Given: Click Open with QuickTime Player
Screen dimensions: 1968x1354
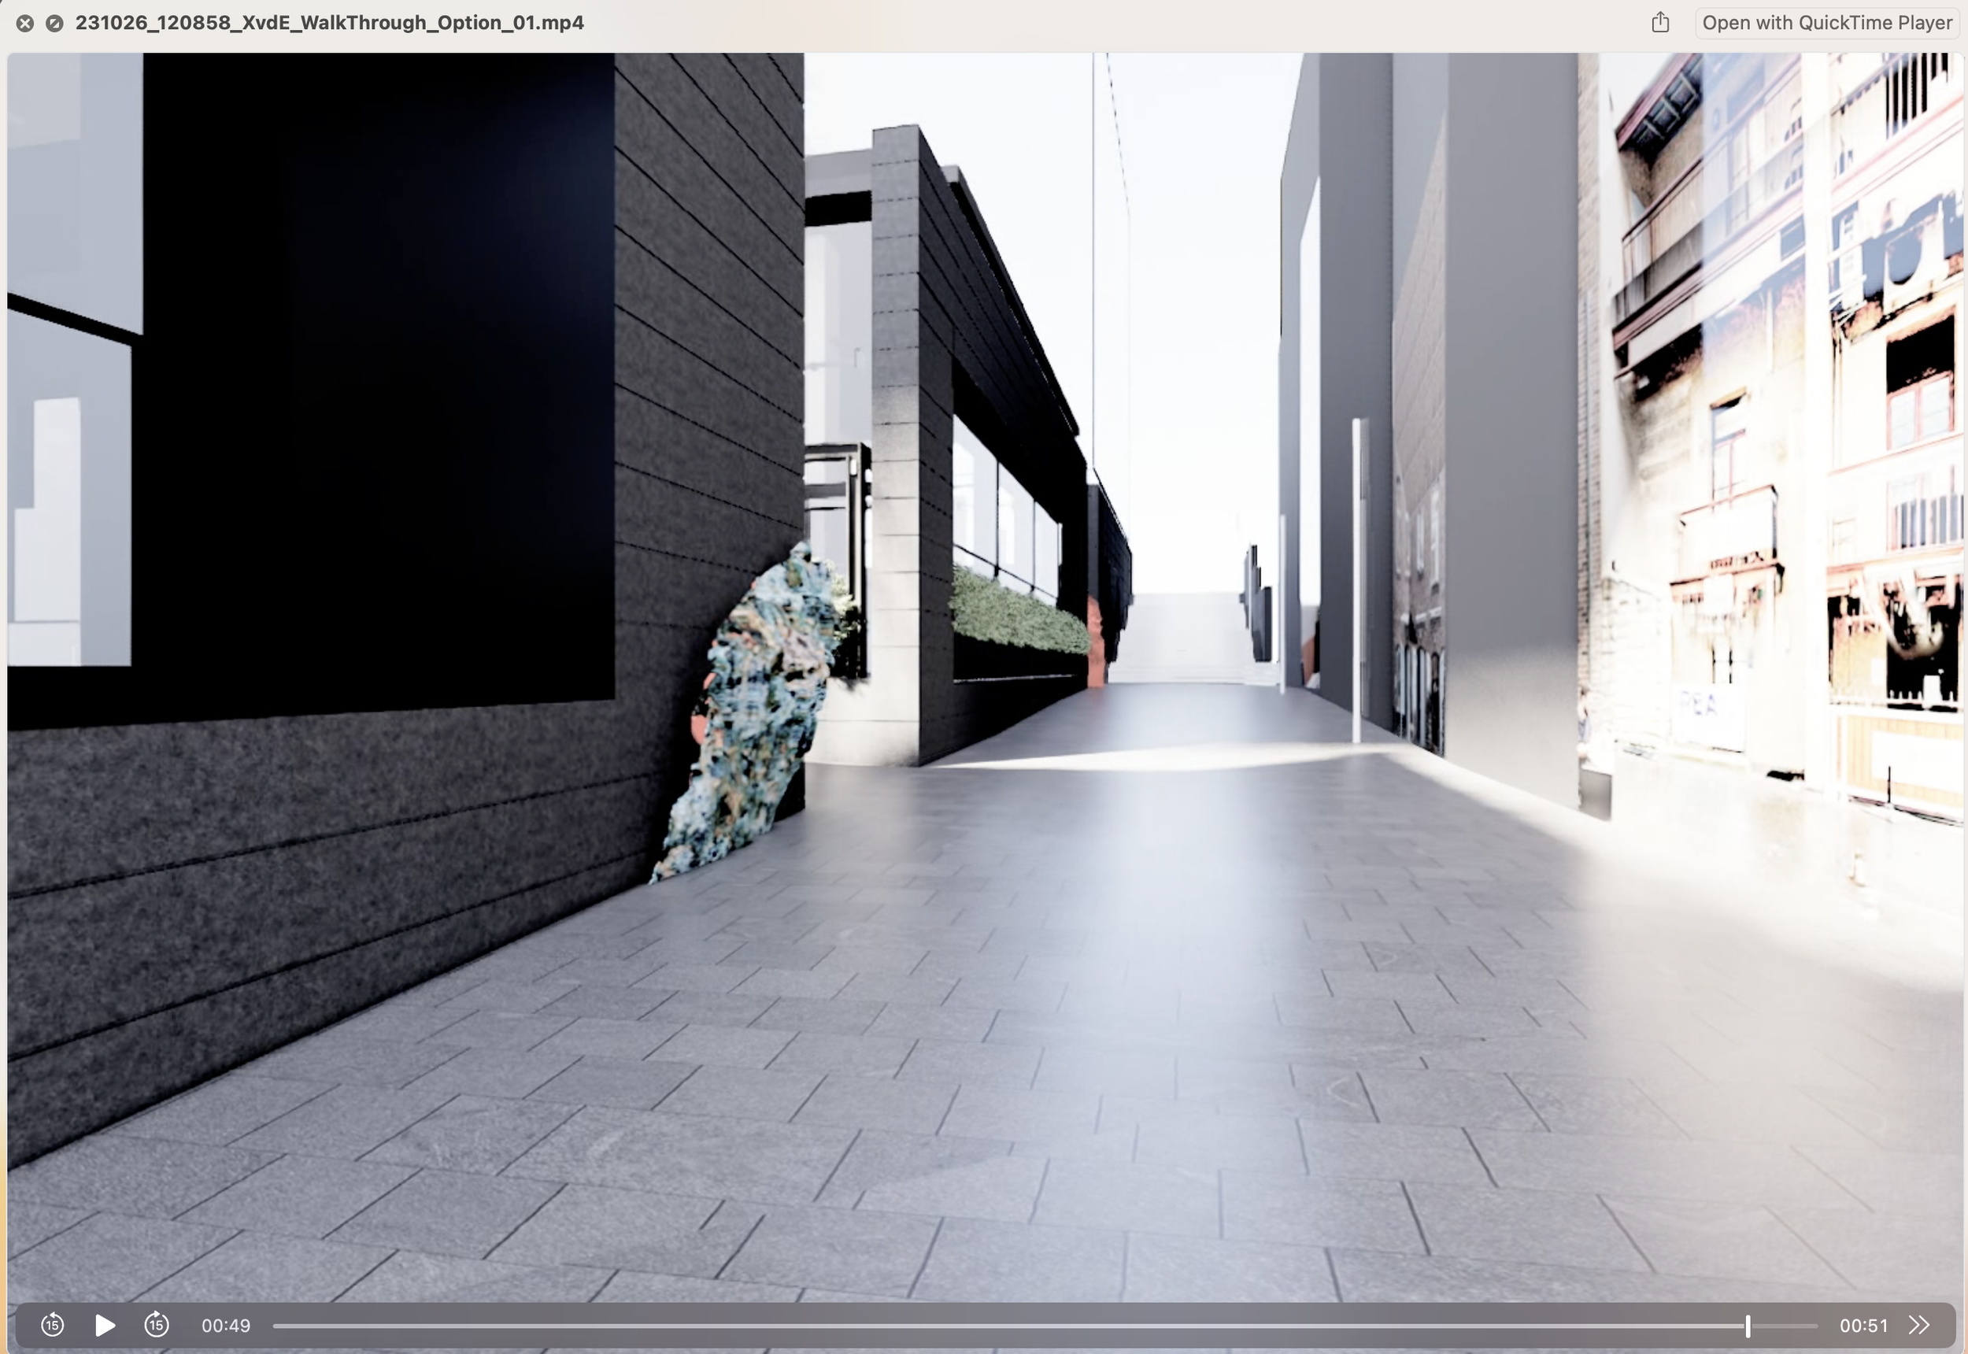Looking at the screenshot, I should pyautogui.click(x=1827, y=23).
